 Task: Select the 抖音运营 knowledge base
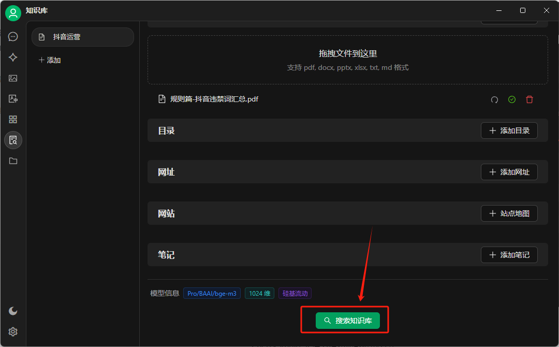pos(83,37)
